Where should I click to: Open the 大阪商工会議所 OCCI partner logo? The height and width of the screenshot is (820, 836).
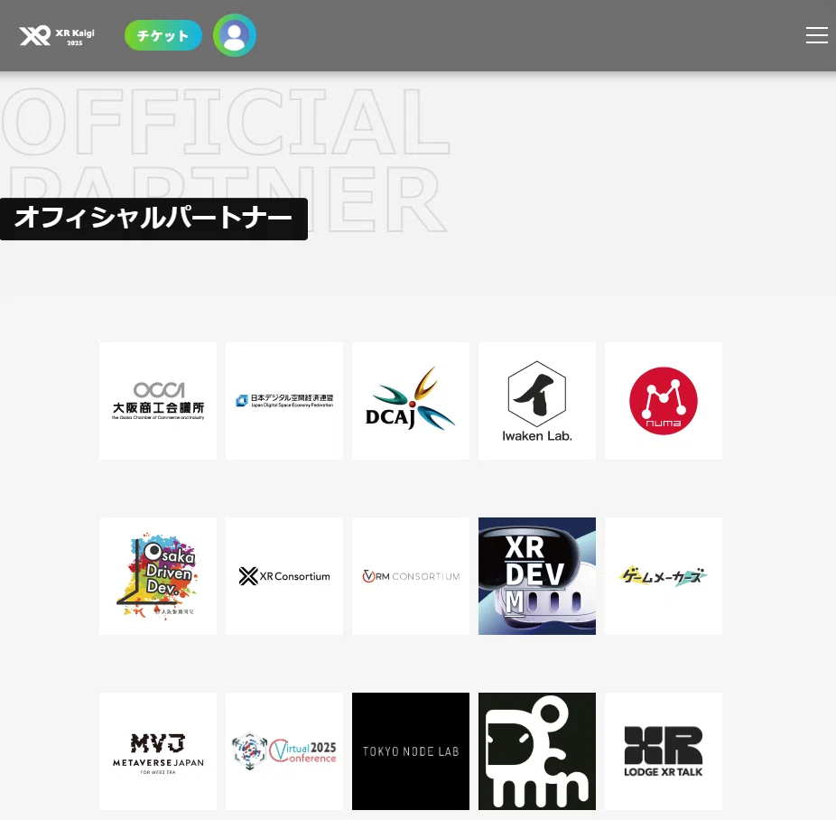(158, 401)
